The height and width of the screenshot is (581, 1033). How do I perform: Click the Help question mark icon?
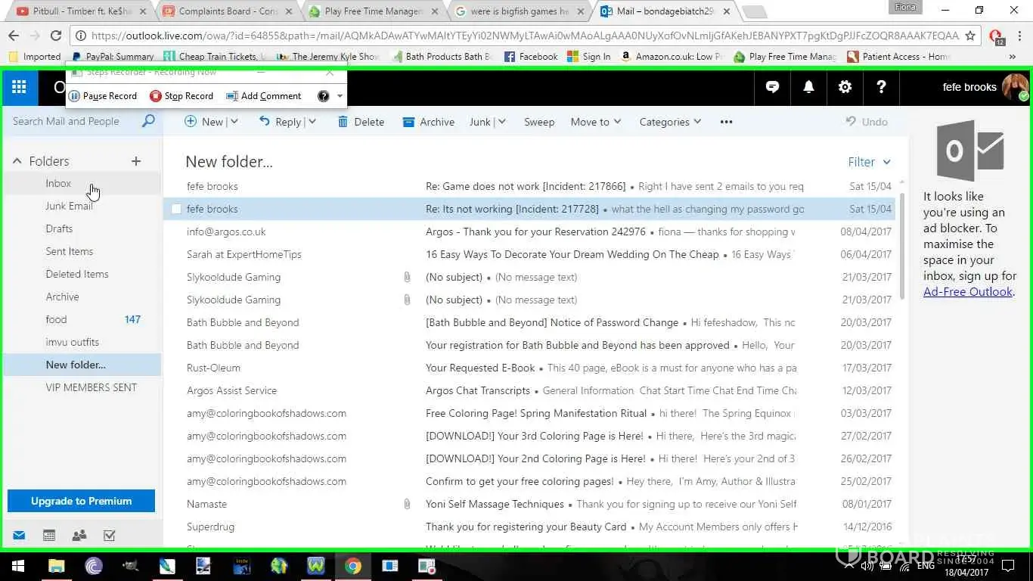[x=881, y=87]
